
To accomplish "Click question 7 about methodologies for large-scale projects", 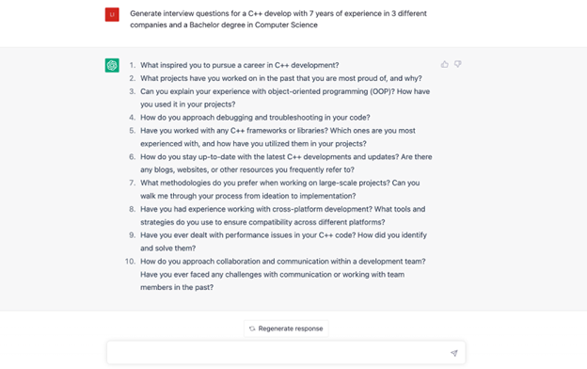I will point(279,189).
